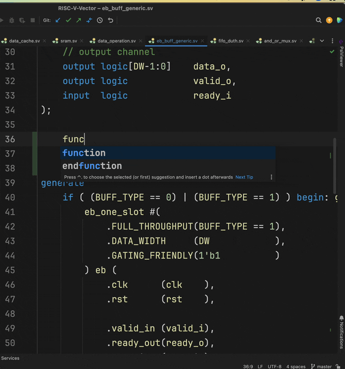Open Search Everywhere magnifier icon
Viewport: 345px width, 369px height.
coord(319,20)
